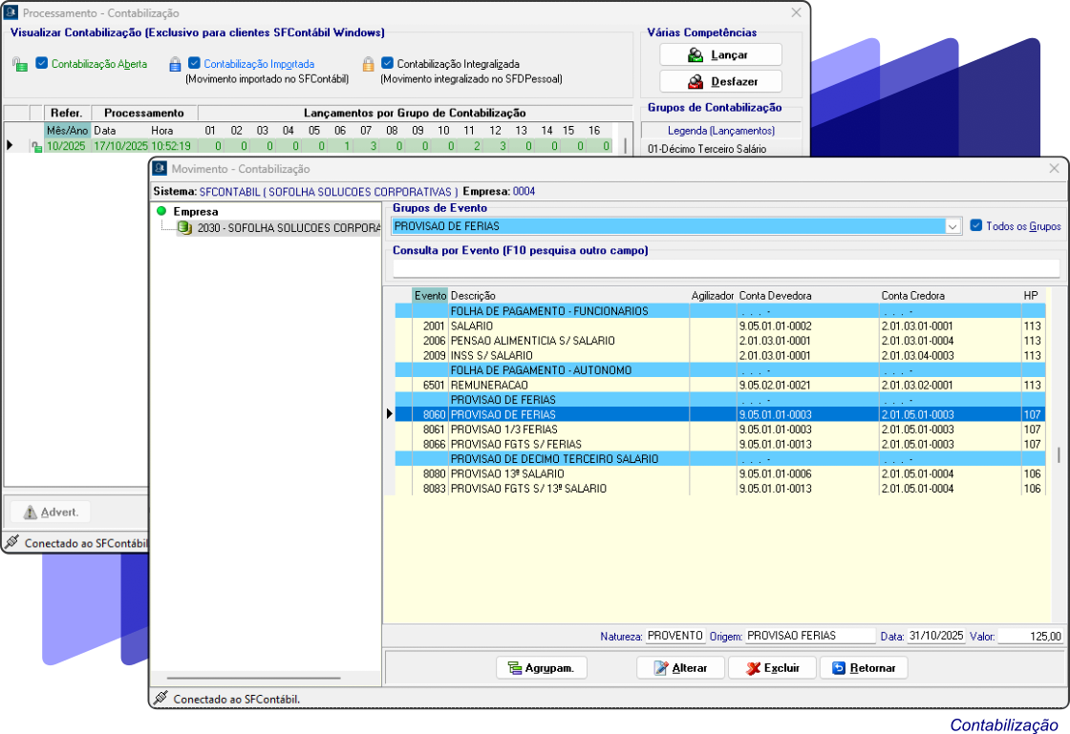The height and width of the screenshot is (734, 1070).
Task: Click the blue padlock Importada icon
Action: click(x=175, y=65)
